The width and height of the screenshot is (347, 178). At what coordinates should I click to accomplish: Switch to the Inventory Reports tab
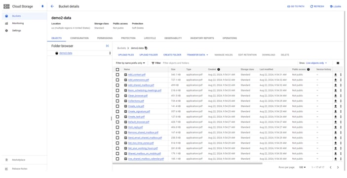[x=202, y=38]
